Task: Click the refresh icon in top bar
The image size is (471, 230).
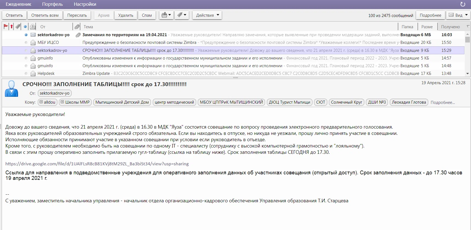Action: [462, 4]
